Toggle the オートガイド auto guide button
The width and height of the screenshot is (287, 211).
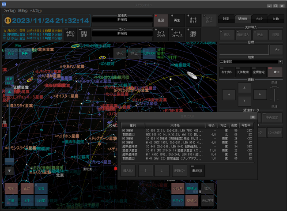pyautogui.click(x=193, y=20)
